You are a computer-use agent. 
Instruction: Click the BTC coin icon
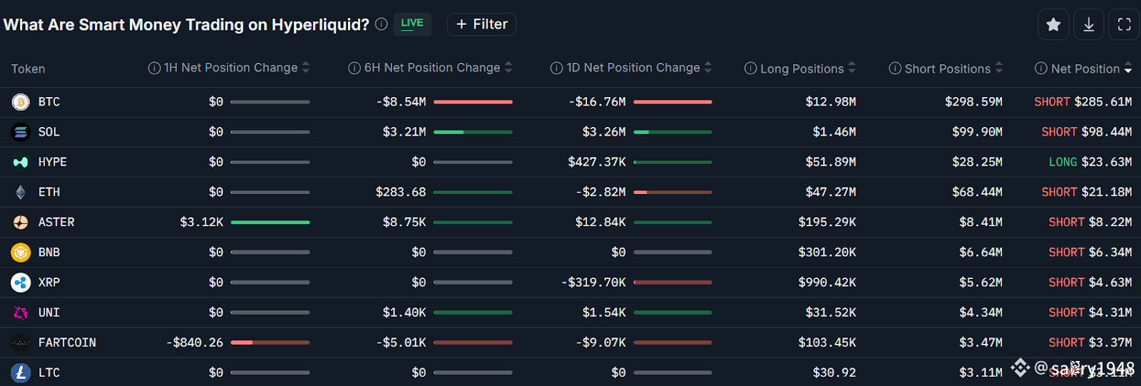tap(21, 102)
